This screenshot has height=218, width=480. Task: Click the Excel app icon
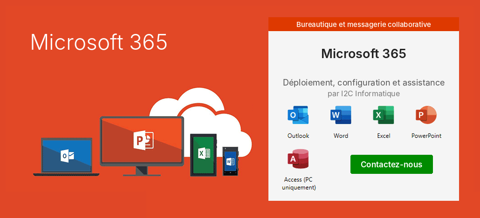(x=383, y=115)
